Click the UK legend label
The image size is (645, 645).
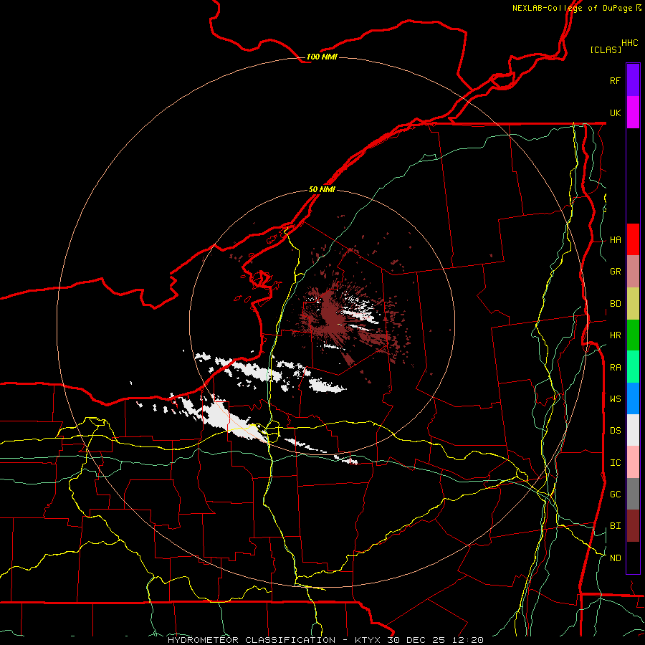(615, 113)
